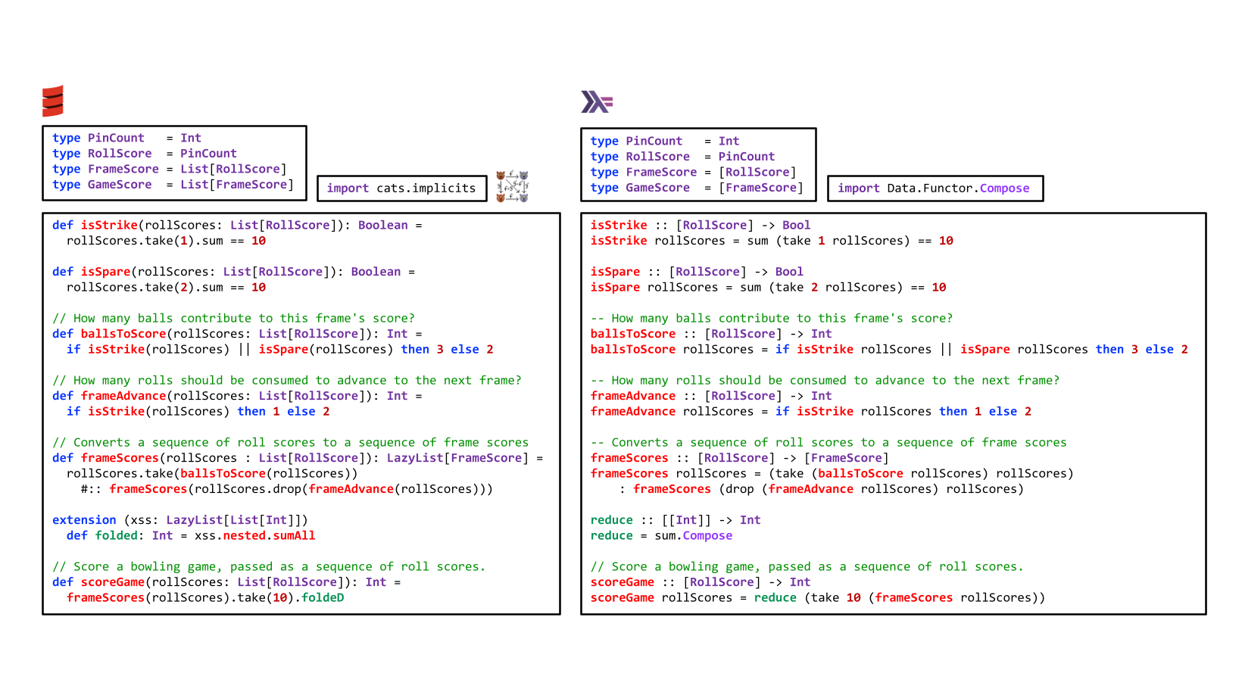Click the foldeD call in Scala scoreGame
Screen dimensions: 1242x698
323,598
